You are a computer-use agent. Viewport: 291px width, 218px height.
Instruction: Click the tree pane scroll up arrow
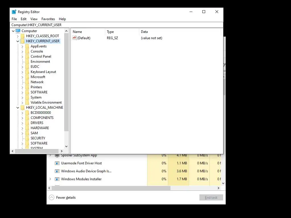pyautogui.click(x=66, y=31)
